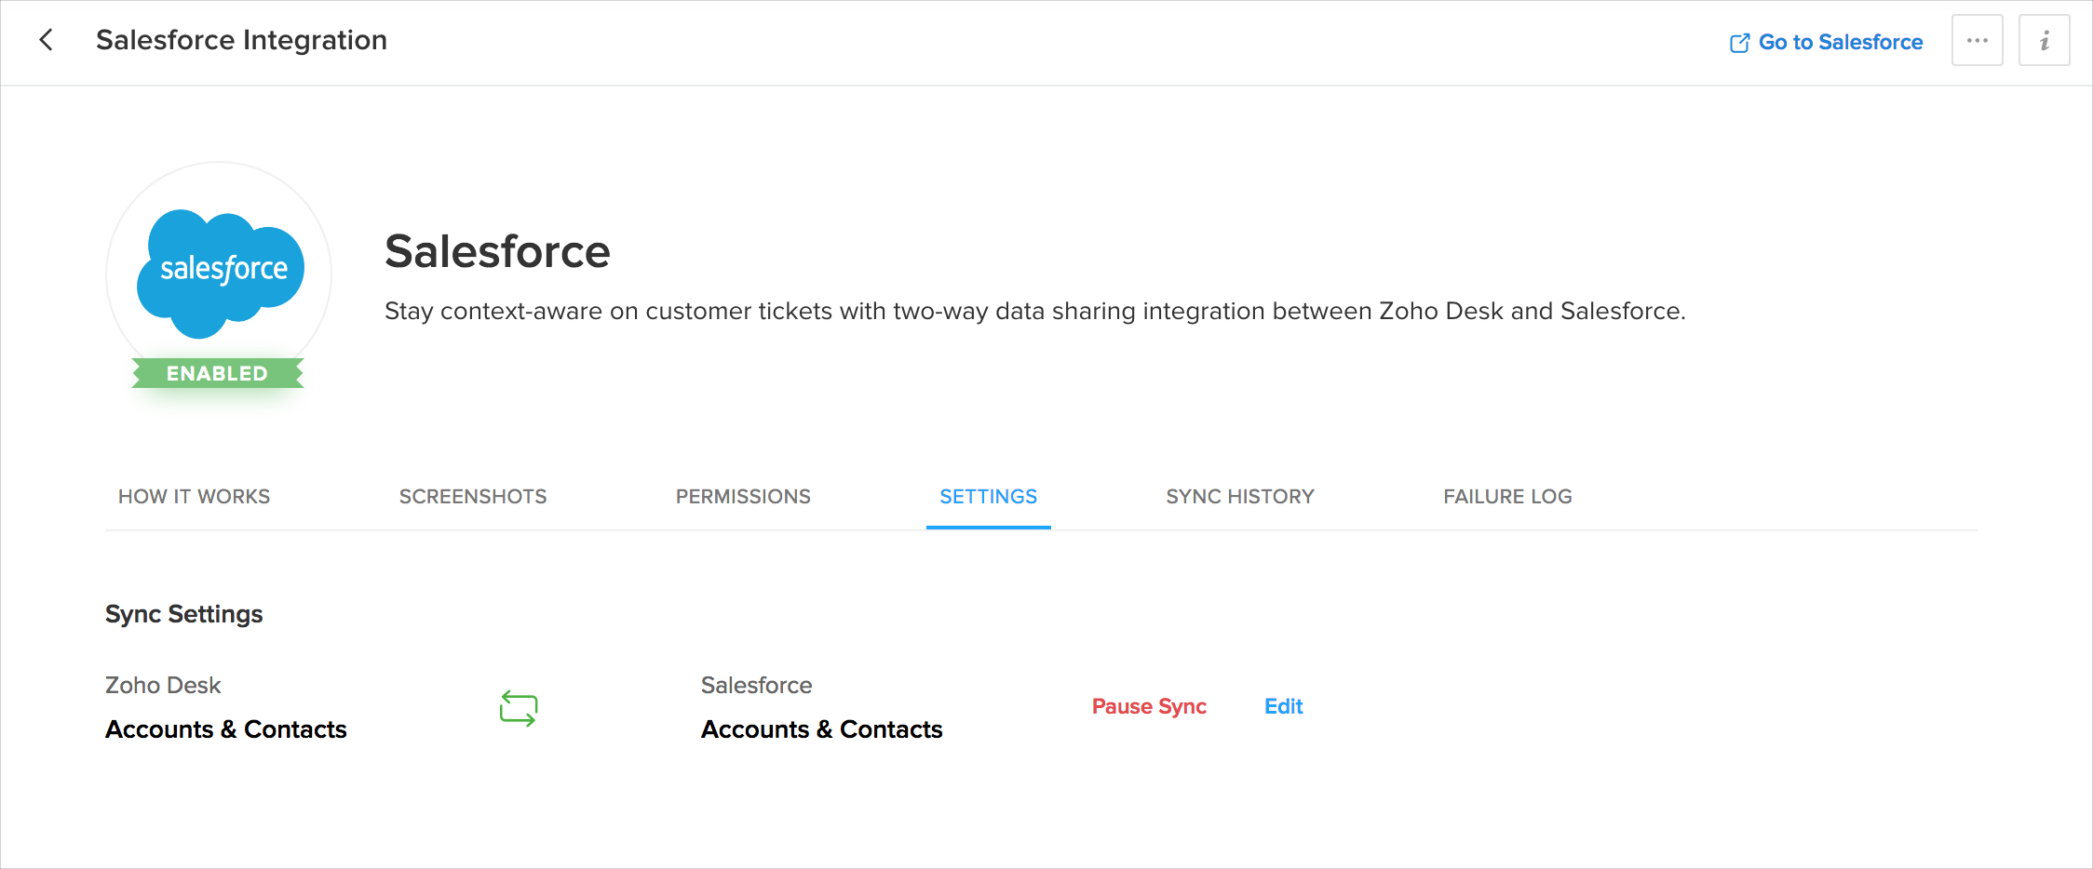Click the info icon button

point(2044,41)
